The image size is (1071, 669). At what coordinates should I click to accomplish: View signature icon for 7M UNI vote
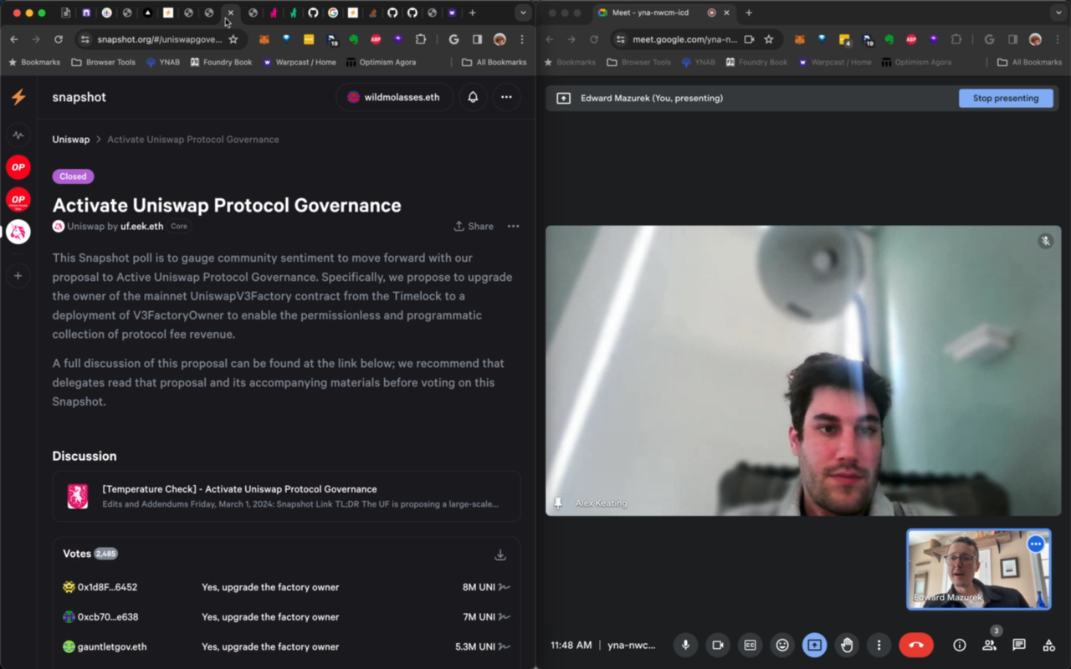505,617
